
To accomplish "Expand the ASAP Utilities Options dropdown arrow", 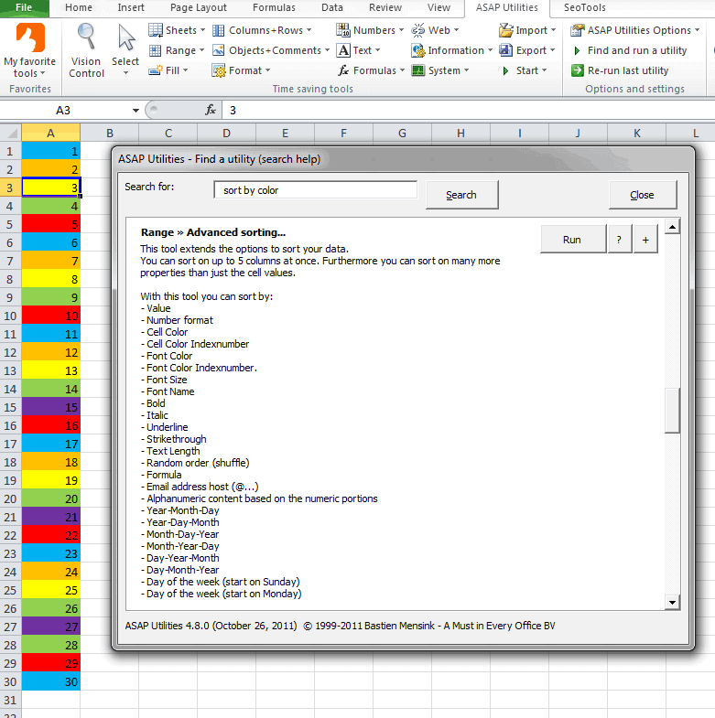I will click(697, 30).
